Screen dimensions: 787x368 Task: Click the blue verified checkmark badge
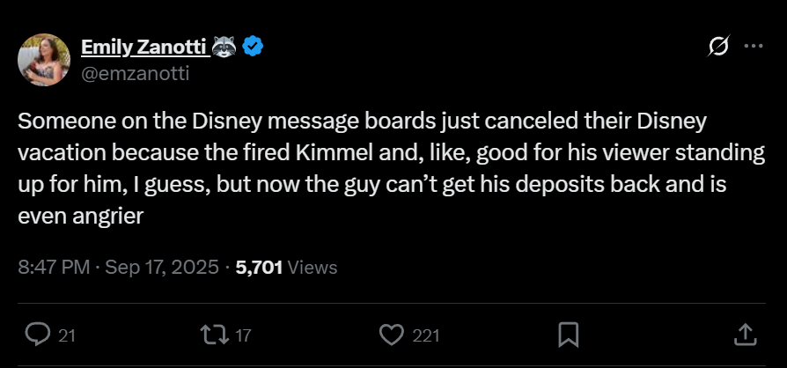[253, 47]
